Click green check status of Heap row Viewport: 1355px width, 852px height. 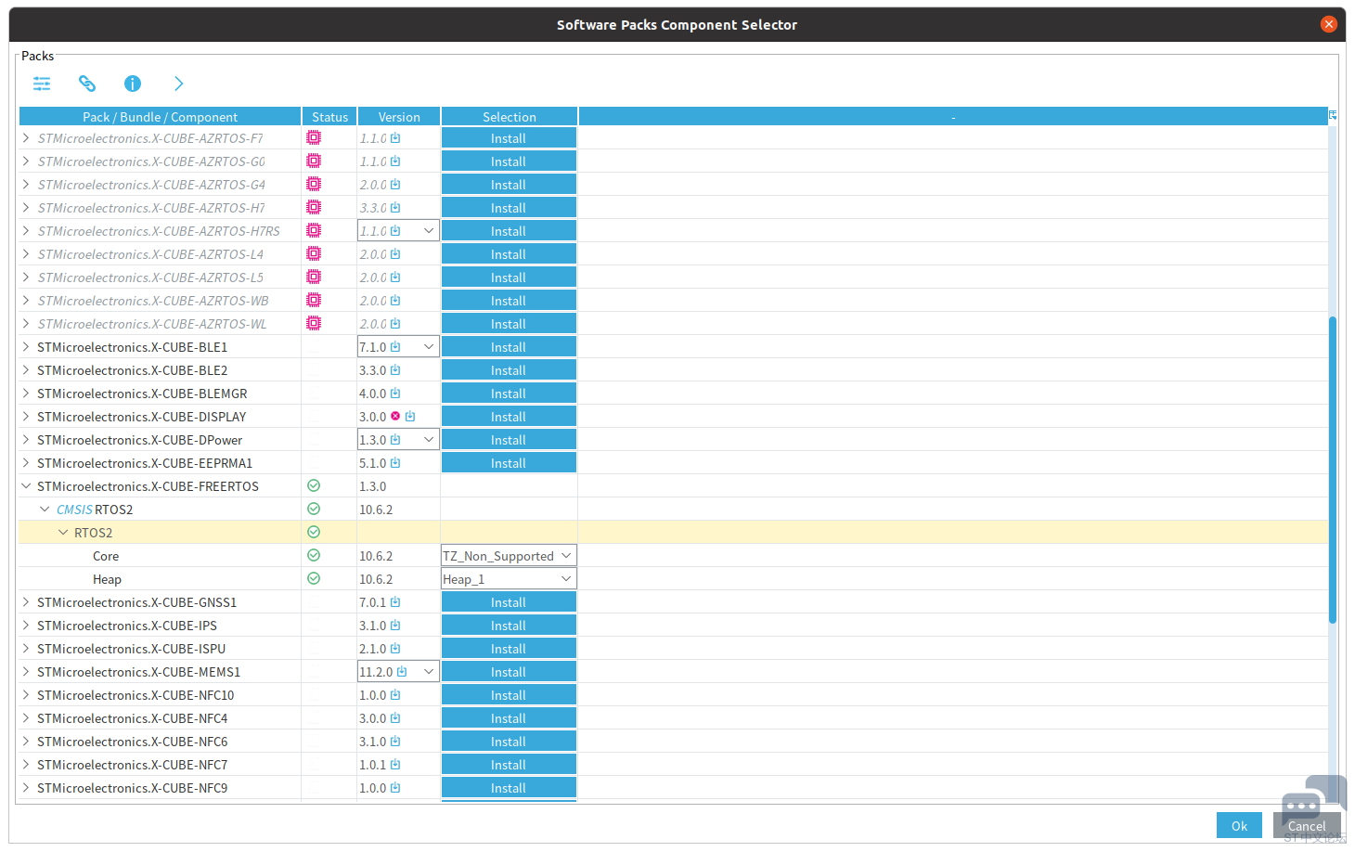tap(314, 578)
